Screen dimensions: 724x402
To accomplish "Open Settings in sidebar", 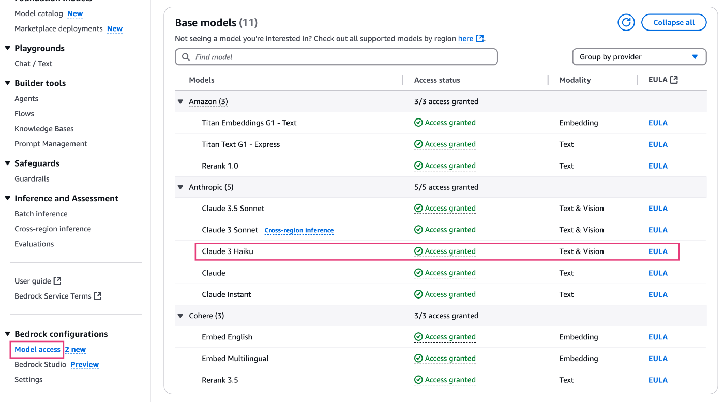I will coord(28,379).
